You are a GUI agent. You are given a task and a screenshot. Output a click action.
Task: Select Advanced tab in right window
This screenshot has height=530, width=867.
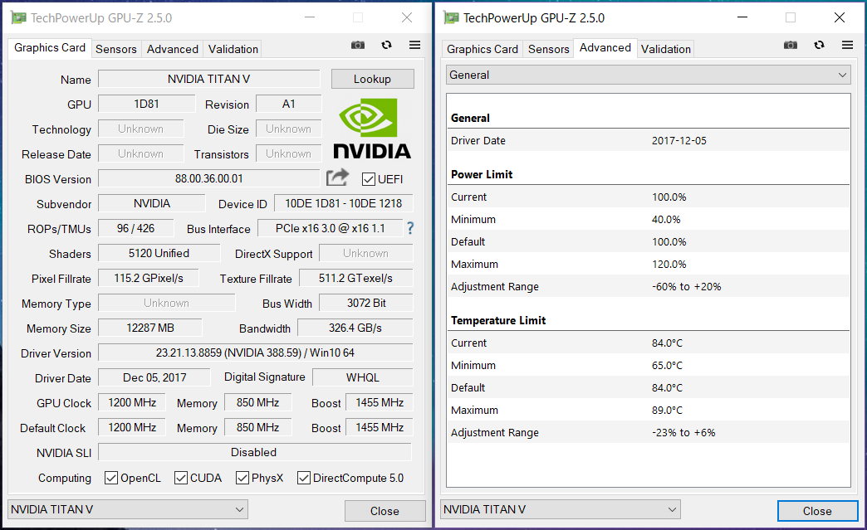pos(605,48)
